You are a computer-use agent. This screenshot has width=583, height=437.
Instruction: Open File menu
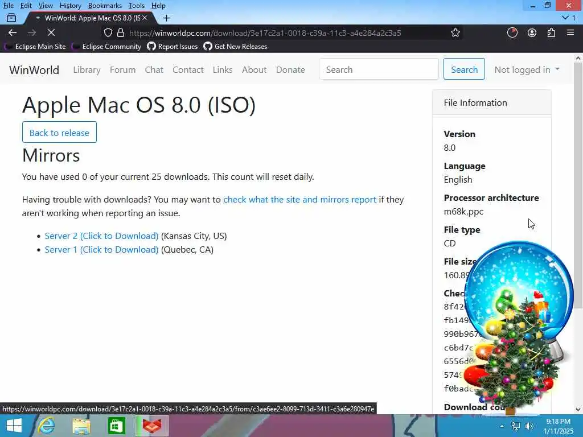point(8,6)
